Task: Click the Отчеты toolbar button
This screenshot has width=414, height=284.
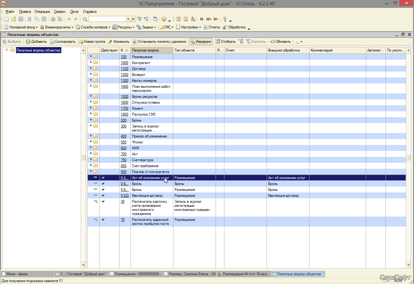Action: click(212, 27)
